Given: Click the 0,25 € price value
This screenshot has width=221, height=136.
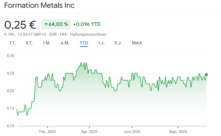Looking at the screenshot, I should coord(20,25).
